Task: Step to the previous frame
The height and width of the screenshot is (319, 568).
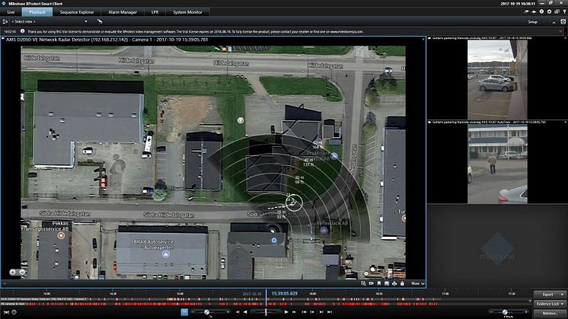Action: 238,311
